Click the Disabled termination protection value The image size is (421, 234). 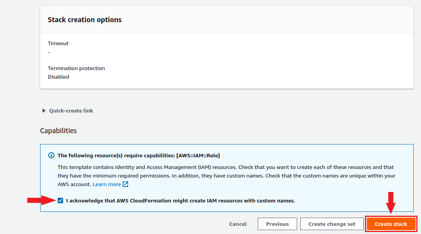pyautogui.click(x=58, y=77)
